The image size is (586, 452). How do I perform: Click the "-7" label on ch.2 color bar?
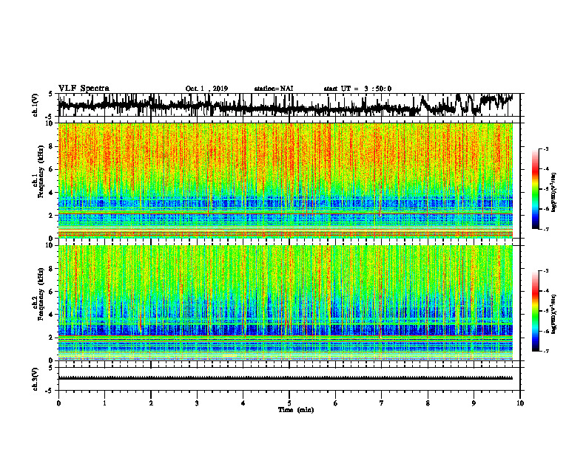point(546,351)
